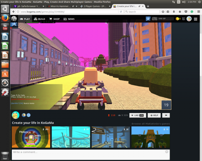The width and height of the screenshot is (202, 161).
Task: Click the KoGaMa logo icon
Action: click(x=14, y=19)
